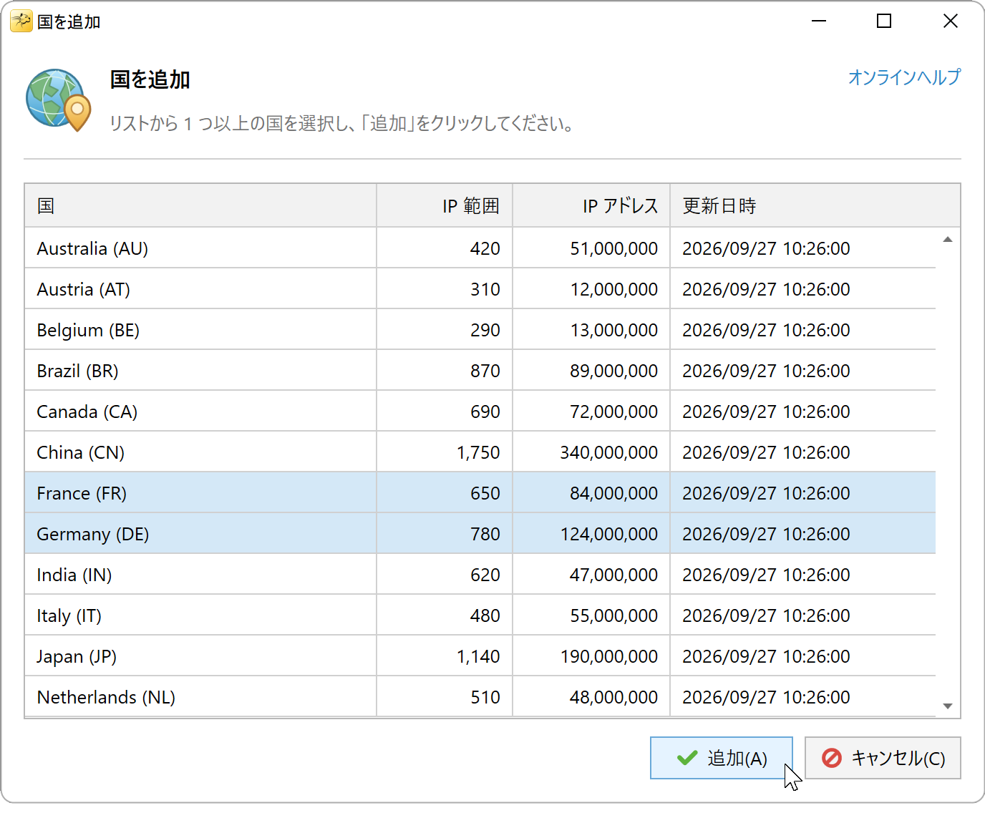
Task: Click the IP address count 340,000,000
Action: click(609, 452)
